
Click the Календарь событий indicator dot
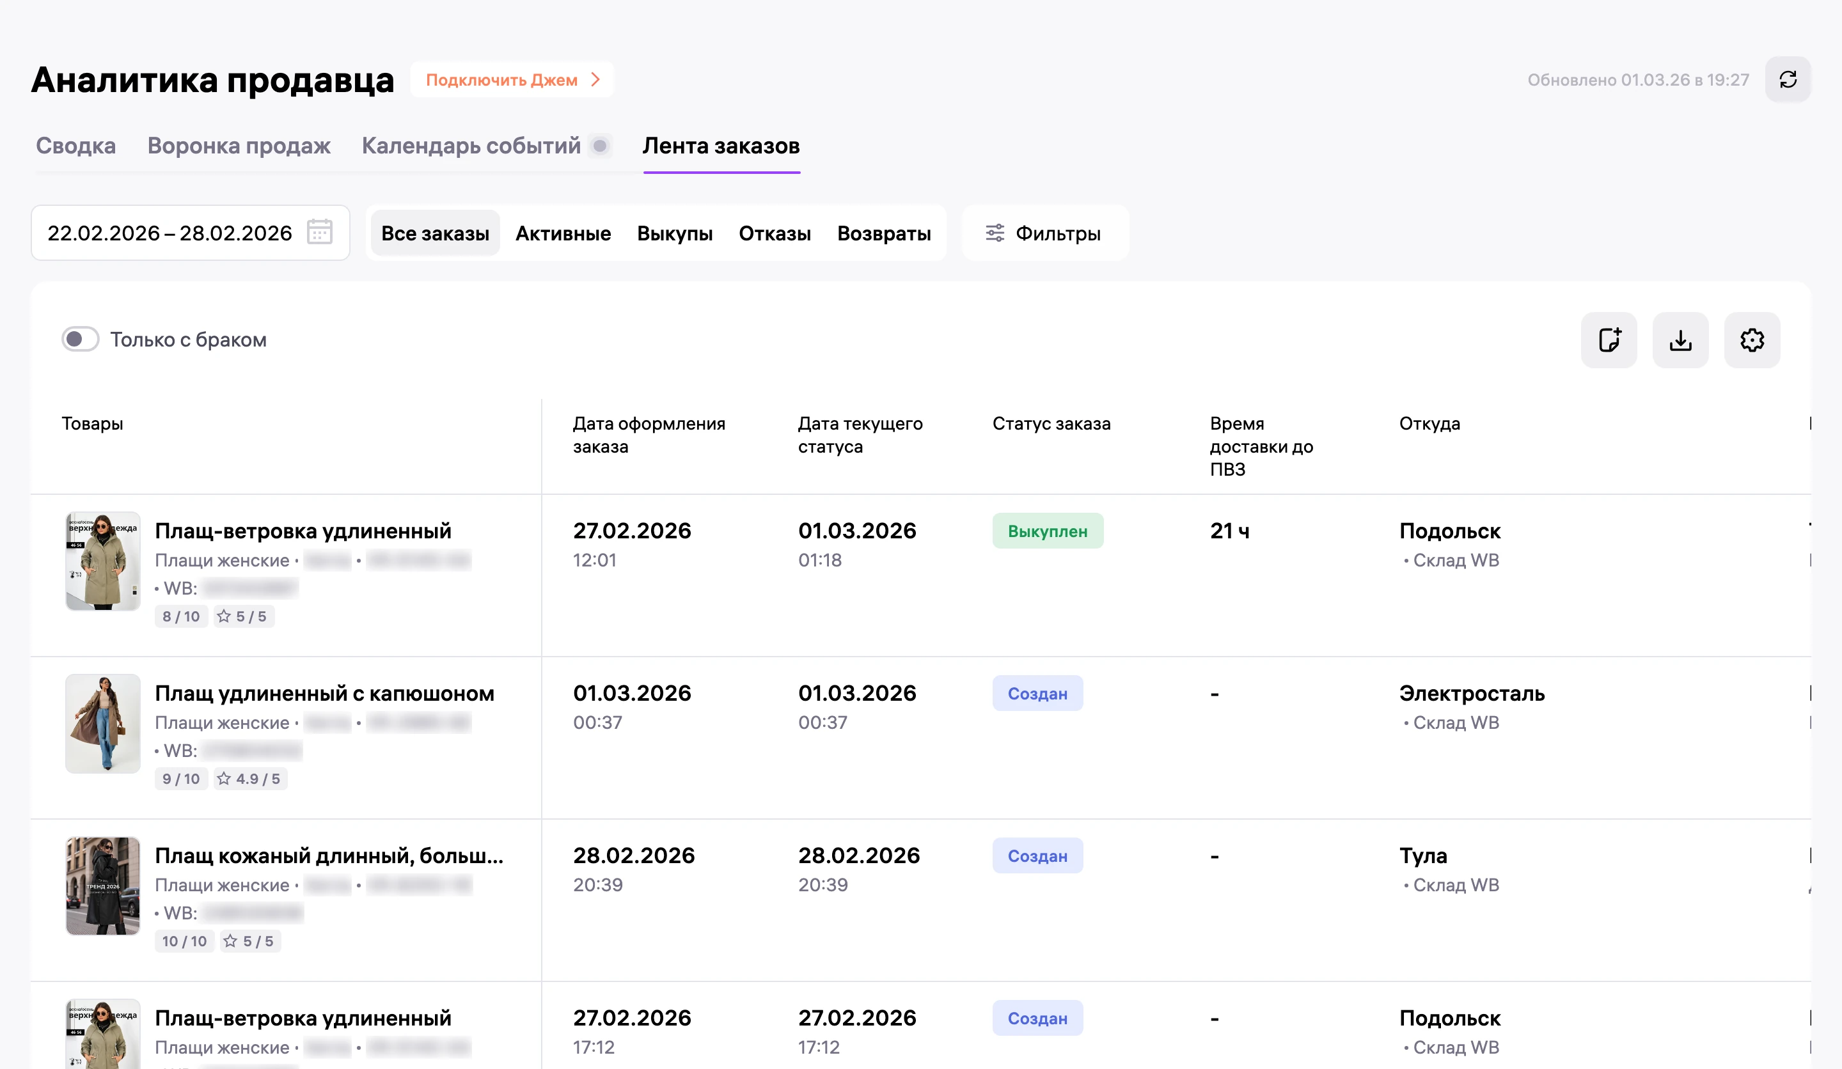[x=600, y=146]
